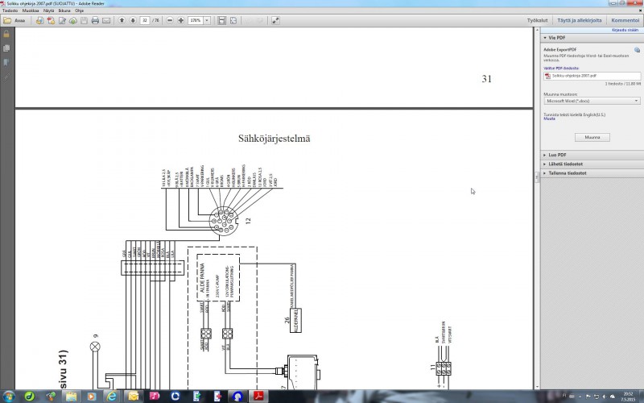Click the email envelope toolbar icon

[x=106, y=19]
